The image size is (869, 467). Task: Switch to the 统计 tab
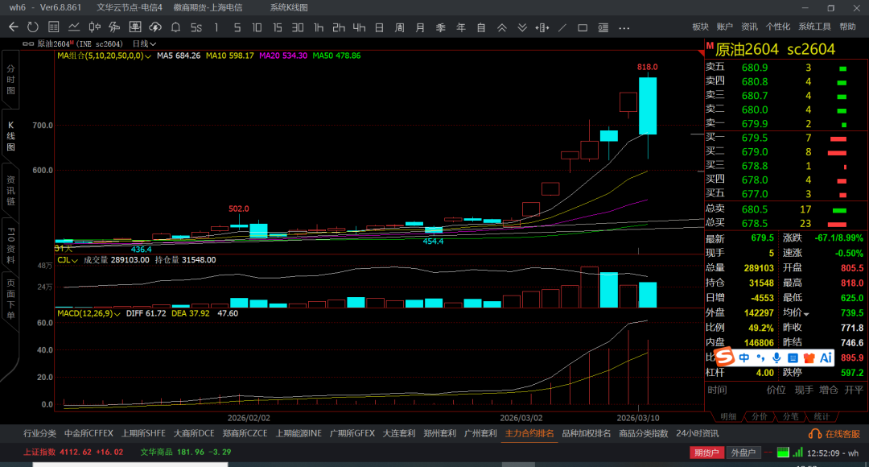click(x=822, y=417)
